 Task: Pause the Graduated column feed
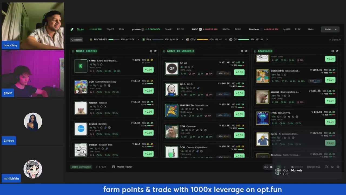tap(332, 51)
